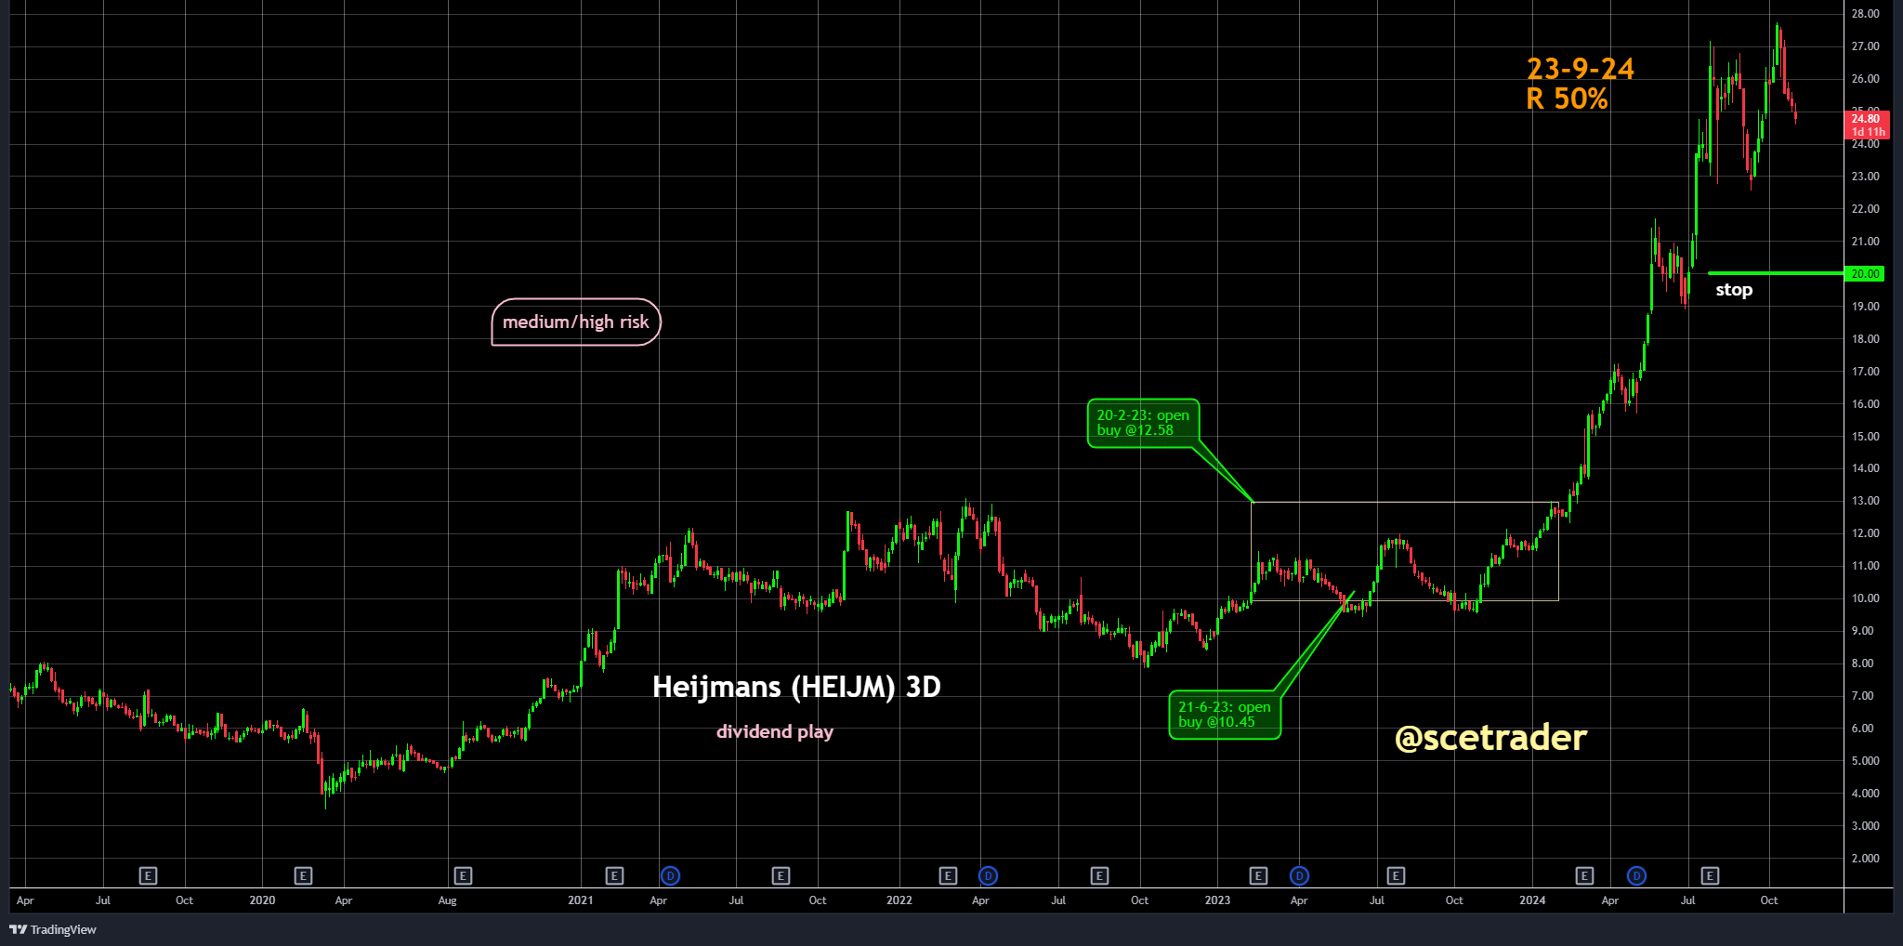The height and width of the screenshot is (946, 1903).
Task: Click the orange '23-9-24 R 50%' note
Action: point(1580,84)
